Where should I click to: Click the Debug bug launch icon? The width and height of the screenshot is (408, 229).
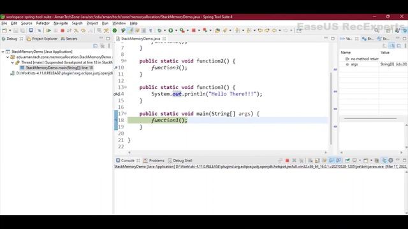(x=159, y=31)
